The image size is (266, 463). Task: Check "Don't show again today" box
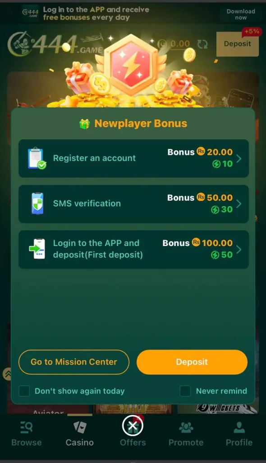pyautogui.click(x=24, y=391)
